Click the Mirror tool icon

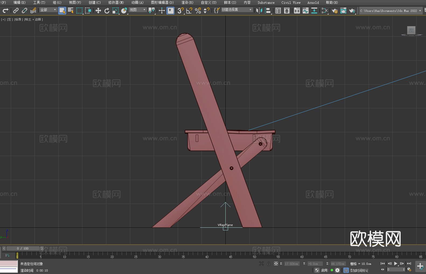259,11
